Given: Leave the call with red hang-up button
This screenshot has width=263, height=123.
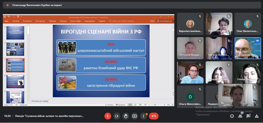Looking at the screenshot, I should click(x=154, y=116).
